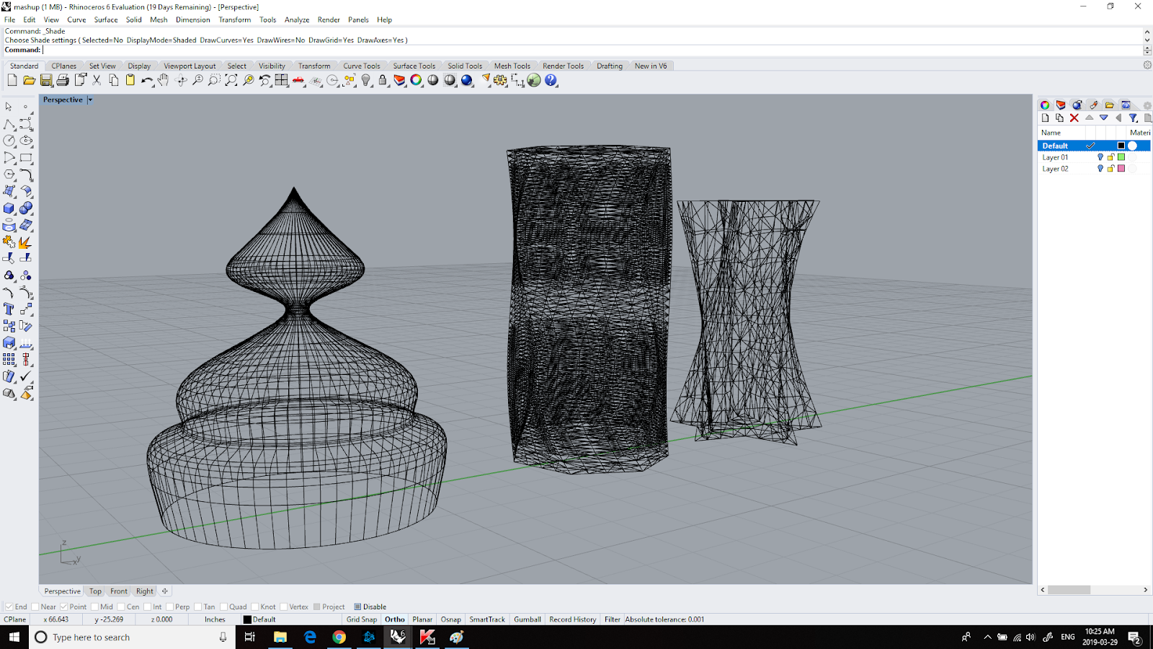Switch to the Curve Tools toolbar tab

[361, 66]
